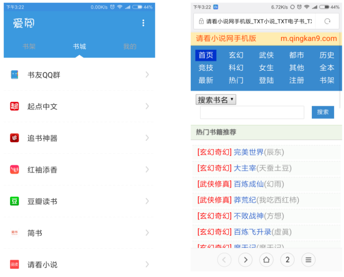This screenshot has width=344, height=277.
Task: Select the 其他 category in navigation
Action: pyautogui.click(x=297, y=68)
